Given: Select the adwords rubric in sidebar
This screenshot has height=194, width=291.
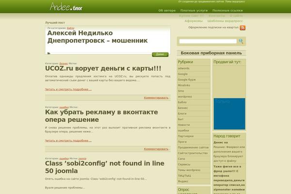Looking at the screenshot, I should click(183, 68).
